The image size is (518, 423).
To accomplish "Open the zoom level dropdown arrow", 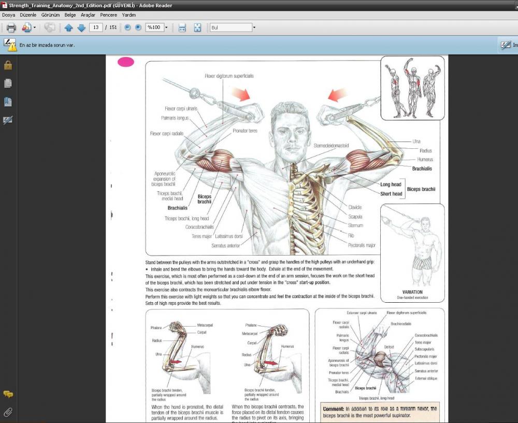I will (166, 27).
